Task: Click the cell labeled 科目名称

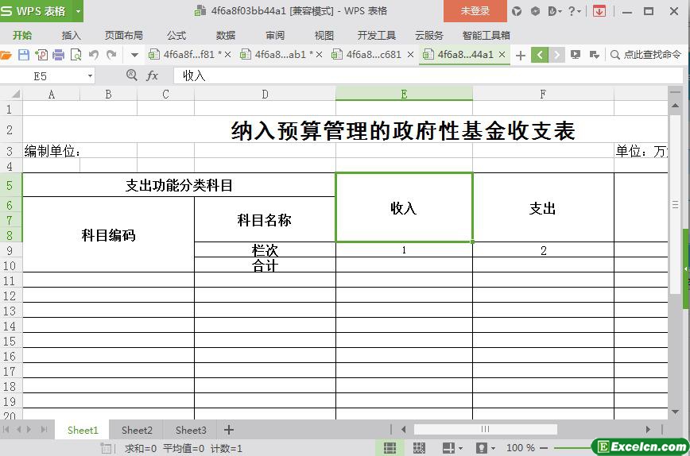Action: click(265, 219)
